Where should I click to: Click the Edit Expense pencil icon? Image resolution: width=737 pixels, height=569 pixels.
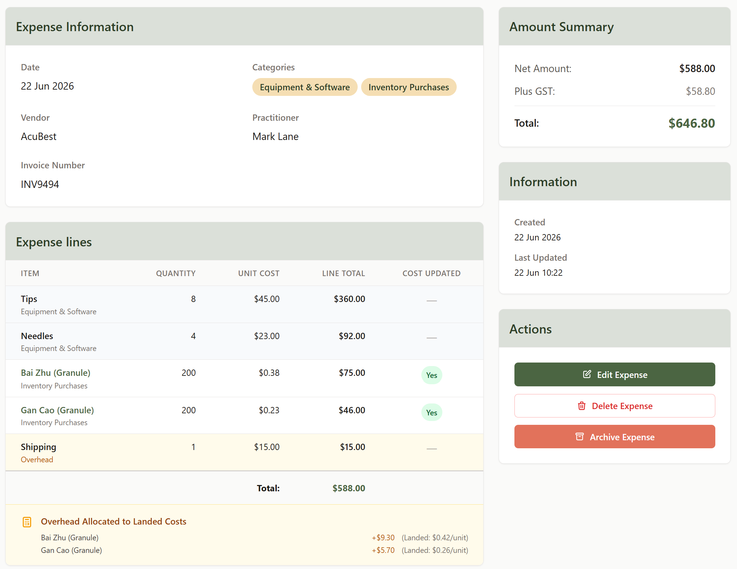point(587,374)
